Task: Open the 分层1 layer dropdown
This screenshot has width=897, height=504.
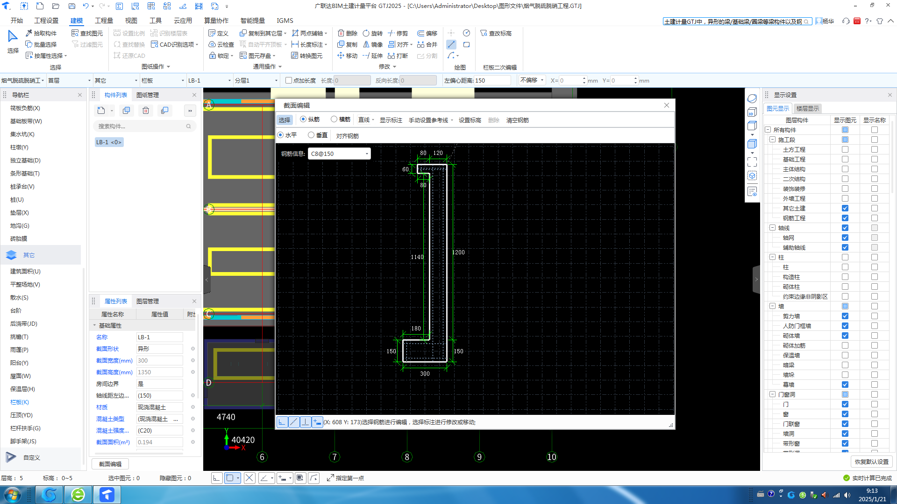Action: coord(256,80)
